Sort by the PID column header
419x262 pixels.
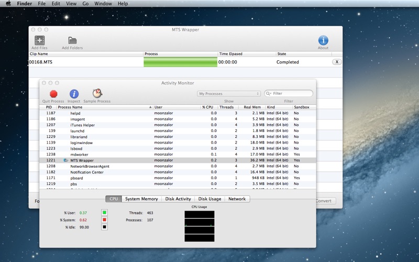click(x=48, y=107)
